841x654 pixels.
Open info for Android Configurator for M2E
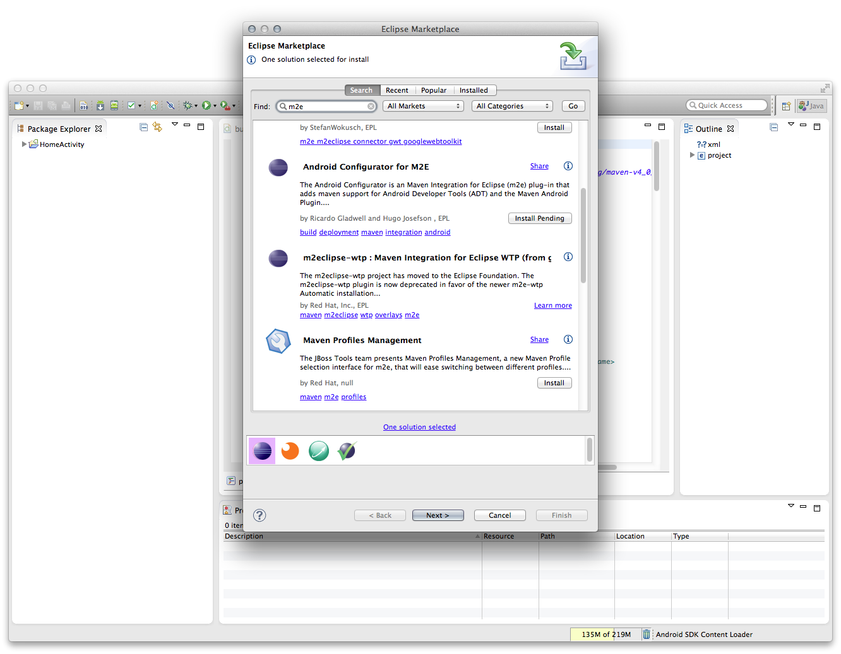click(x=568, y=166)
